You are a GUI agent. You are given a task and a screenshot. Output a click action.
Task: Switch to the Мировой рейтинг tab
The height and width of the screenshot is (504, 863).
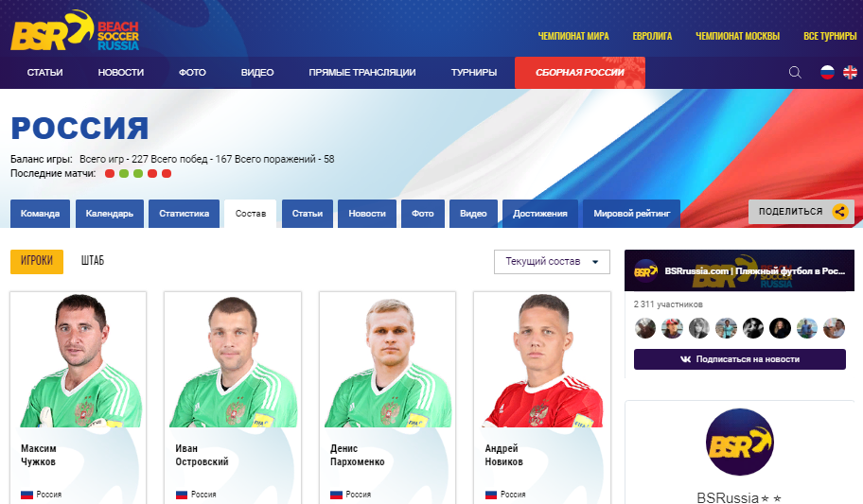[x=631, y=214]
